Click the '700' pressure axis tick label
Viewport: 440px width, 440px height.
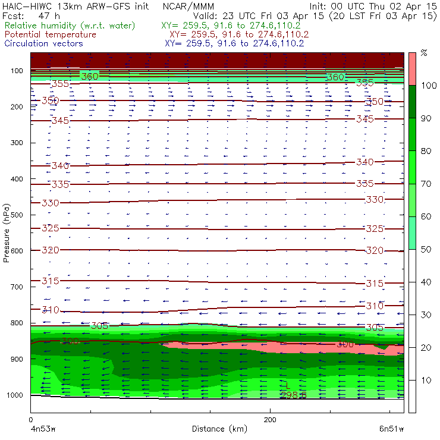click(x=17, y=287)
